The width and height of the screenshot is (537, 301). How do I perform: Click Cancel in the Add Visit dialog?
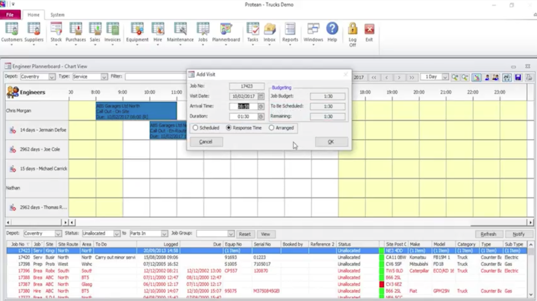click(206, 142)
